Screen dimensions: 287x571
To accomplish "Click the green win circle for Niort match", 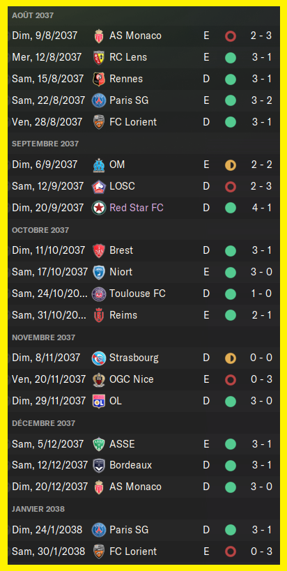I will (x=231, y=273).
